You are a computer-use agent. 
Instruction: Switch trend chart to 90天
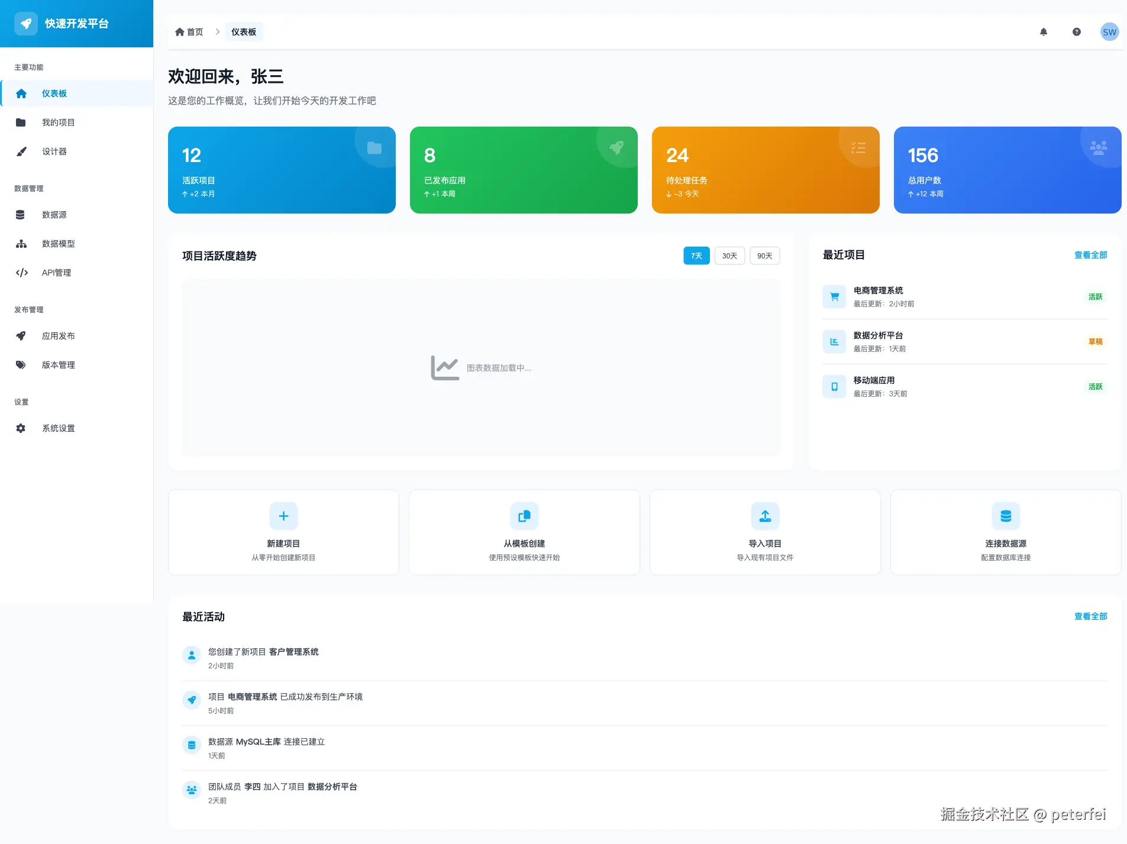coord(765,256)
